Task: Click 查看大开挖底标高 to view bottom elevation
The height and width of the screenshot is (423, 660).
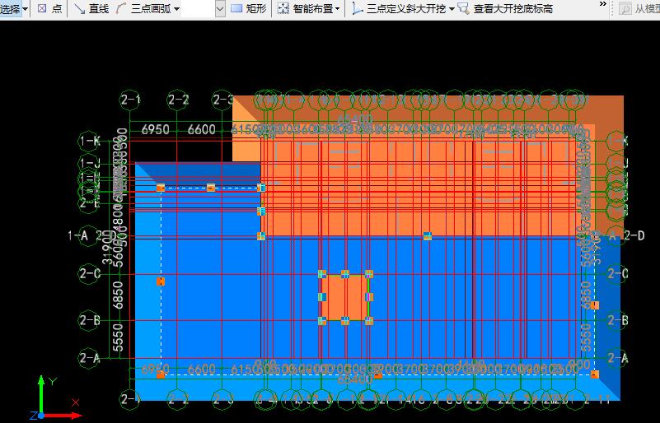Action: [506, 8]
